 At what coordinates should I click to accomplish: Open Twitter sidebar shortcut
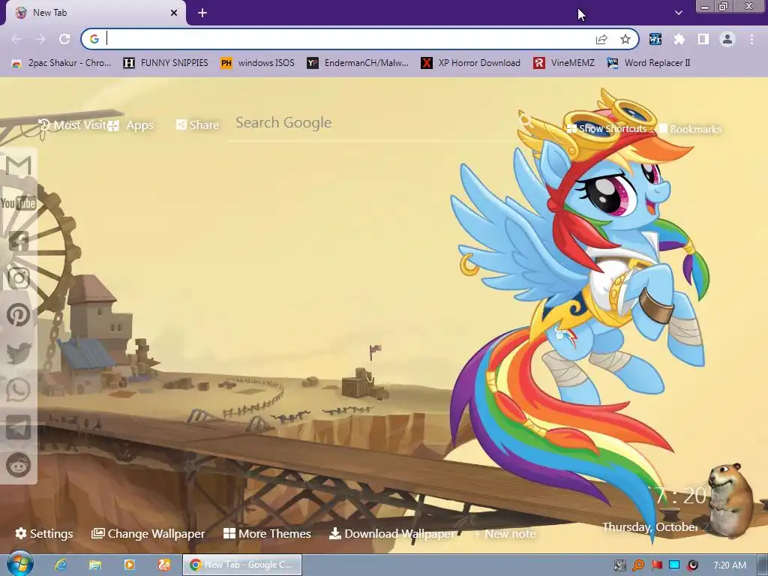pos(19,352)
